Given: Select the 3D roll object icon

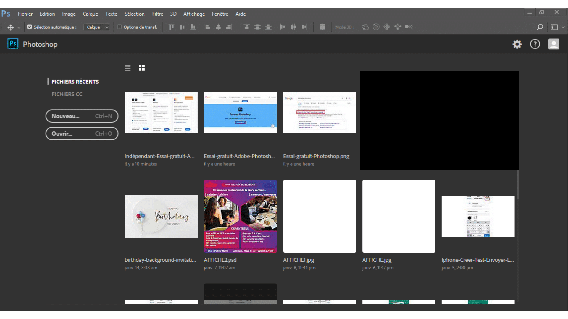Looking at the screenshot, I should (x=376, y=27).
